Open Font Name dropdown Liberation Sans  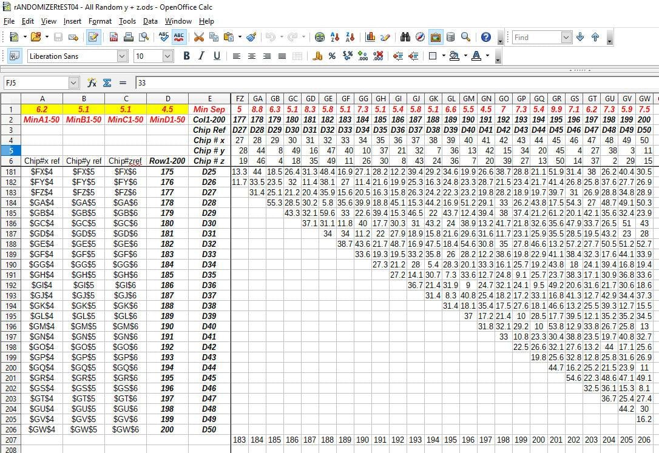pos(122,56)
